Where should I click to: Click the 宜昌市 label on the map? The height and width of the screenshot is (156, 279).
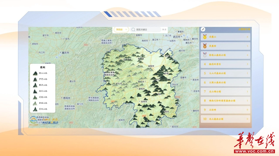[x=139, y=35]
